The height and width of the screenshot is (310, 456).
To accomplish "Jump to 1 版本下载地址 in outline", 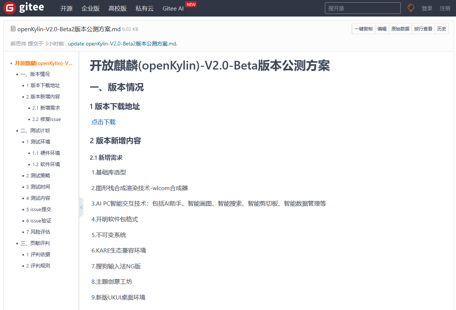I will click(x=43, y=85).
